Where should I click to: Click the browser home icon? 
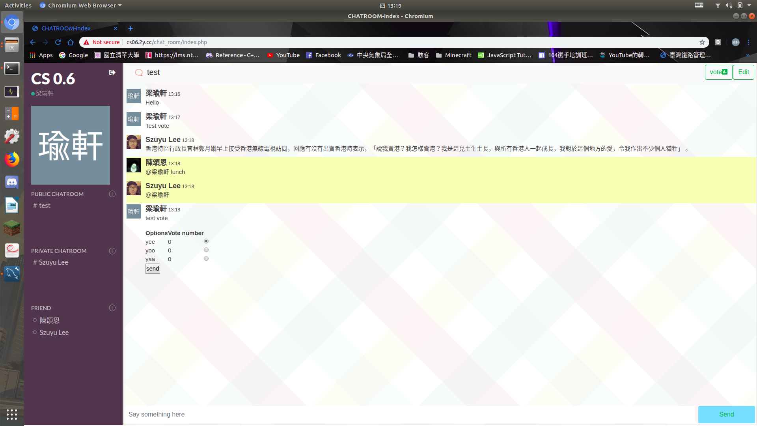(x=71, y=42)
